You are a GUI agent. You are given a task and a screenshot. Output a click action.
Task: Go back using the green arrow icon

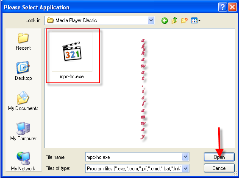(164, 20)
